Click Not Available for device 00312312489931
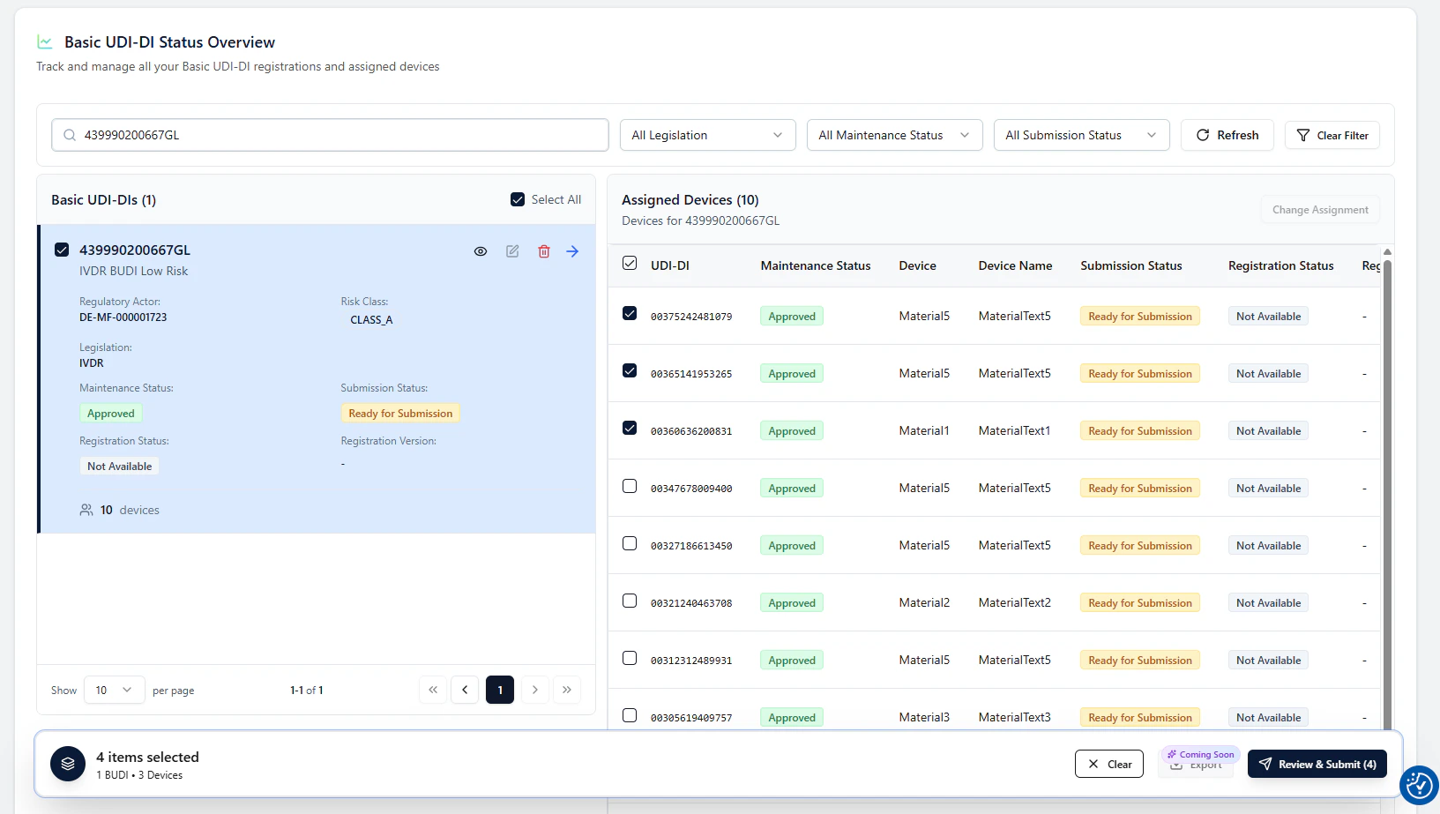The height and width of the screenshot is (814, 1440). pyautogui.click(x=1268, y=661)
